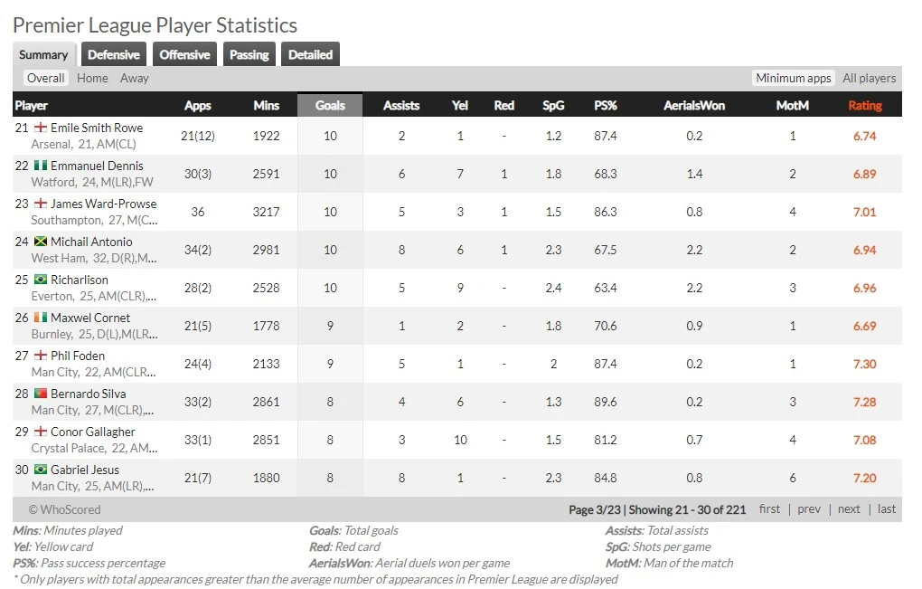This screenshot has height=589, width=922.
Task: Open Phil Foden player link
Action: pyautogui.click(x=78, y=356)
